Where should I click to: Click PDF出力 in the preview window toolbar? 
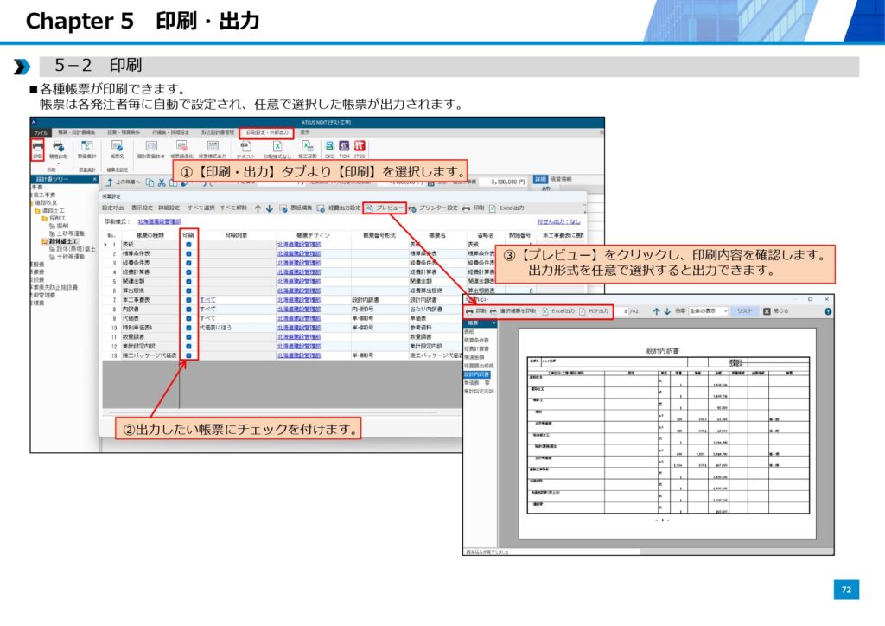[595, 310]
